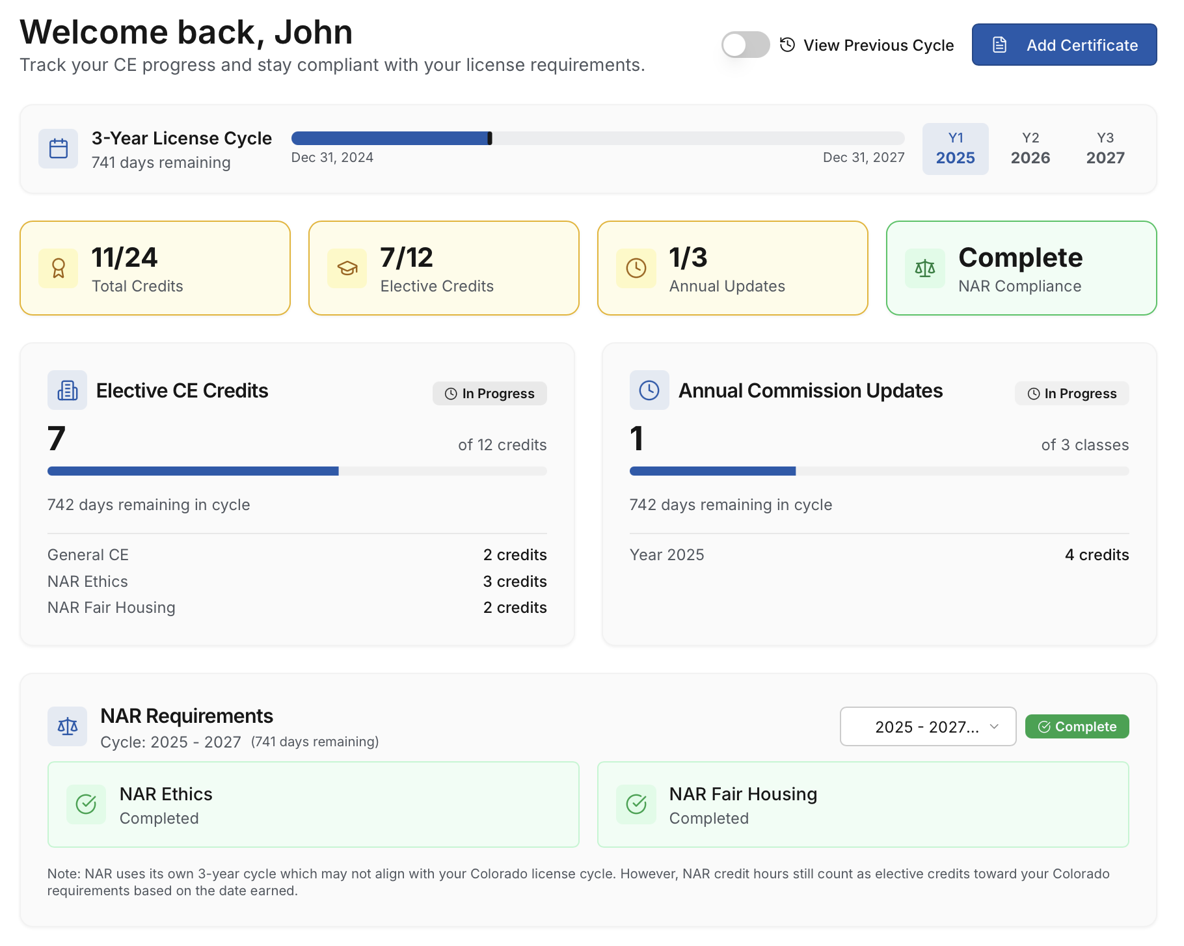Click the 'of 3 classes' text
This screenshot has height=946, width=1184.
click(x=1085, y=445)
